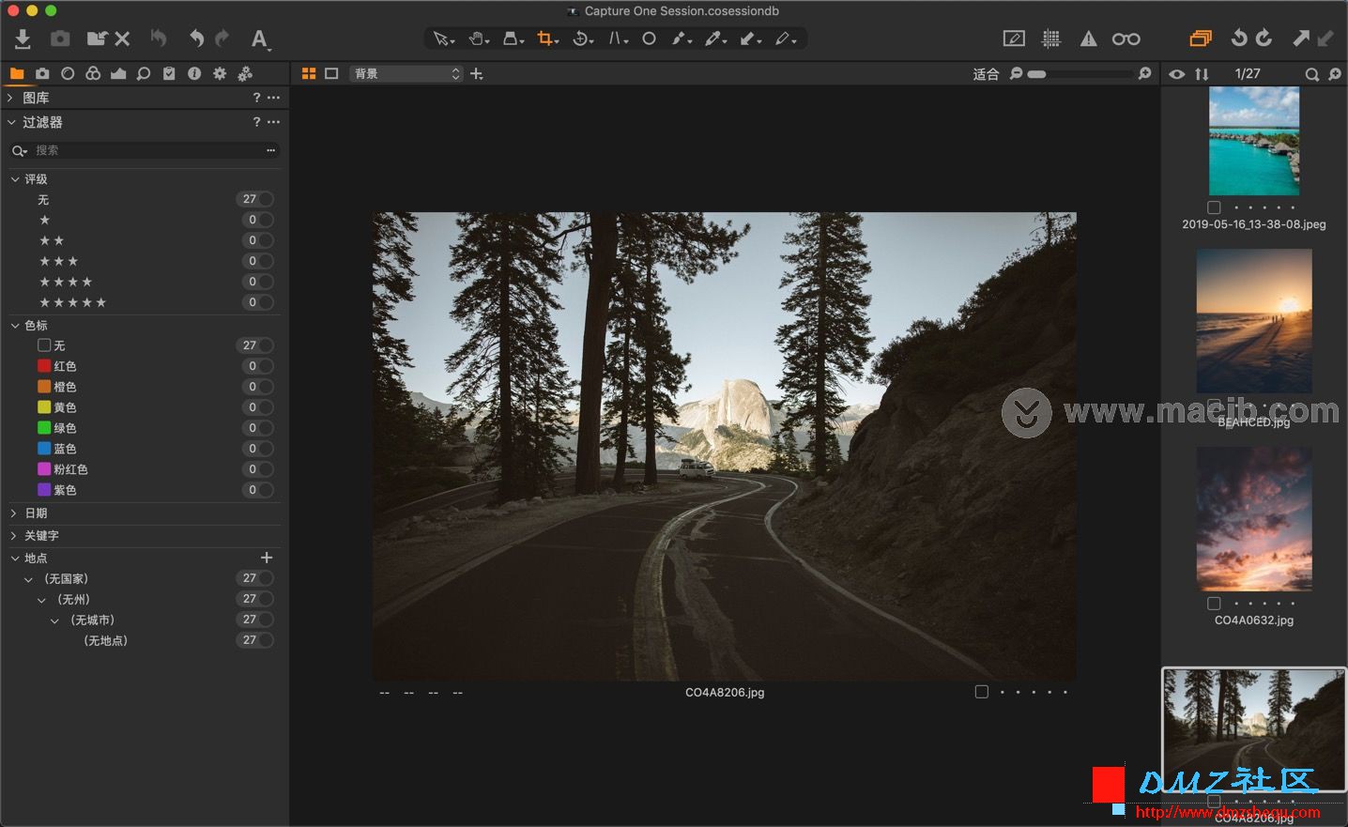
Task: Click the 适合 fit-zoom button
Action: [986, 73]
